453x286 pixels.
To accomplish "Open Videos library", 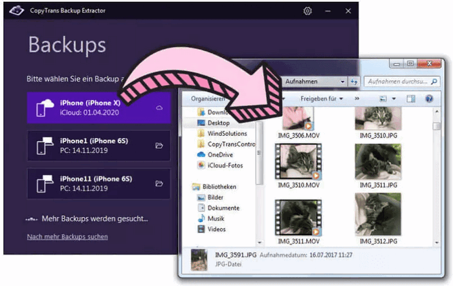I will [211, 229].
